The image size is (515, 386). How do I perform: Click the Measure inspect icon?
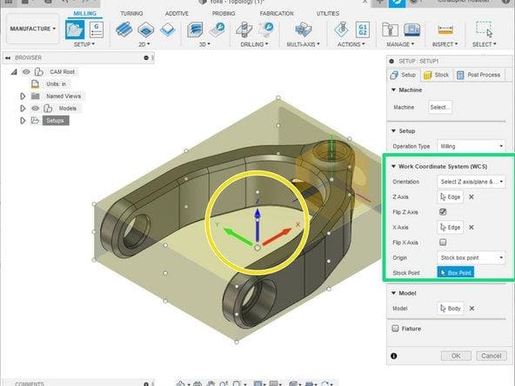[445, 30]
